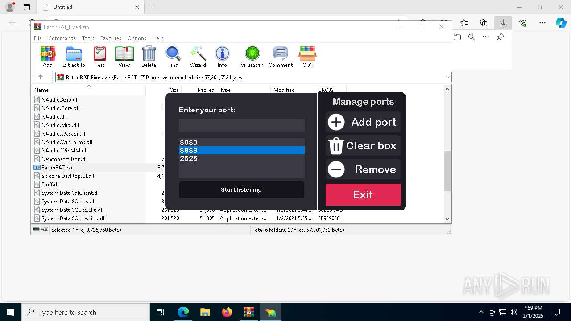Select NAudio.dll in the file list

click(x=54, y=117)
